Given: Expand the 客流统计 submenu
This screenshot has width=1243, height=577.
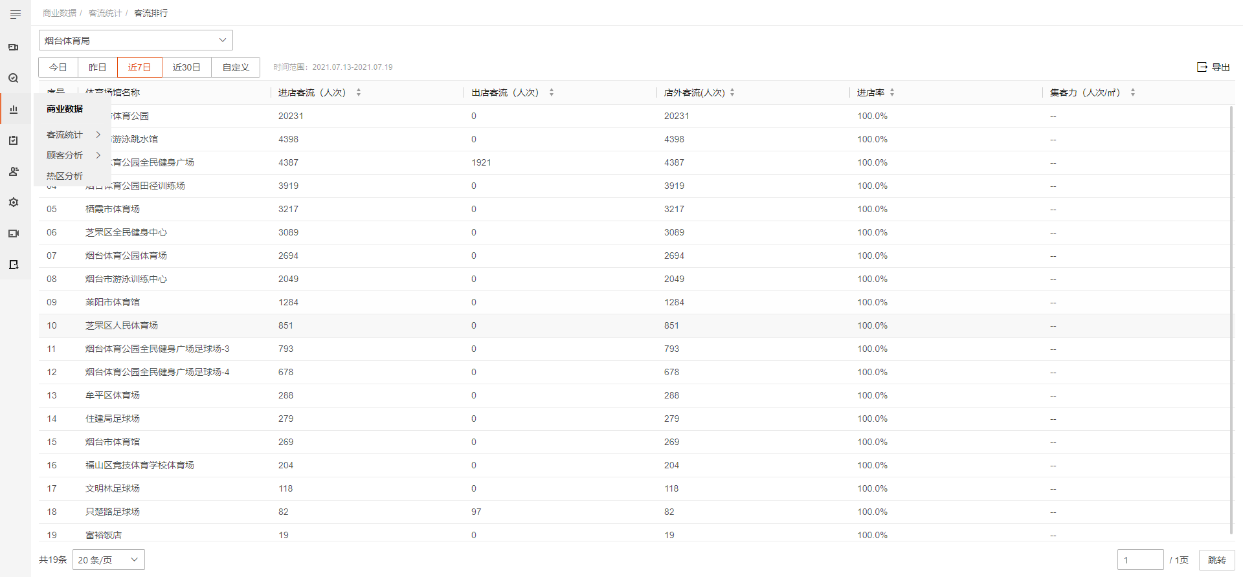Looking at the screenshot, I should (x=73, y=135).
